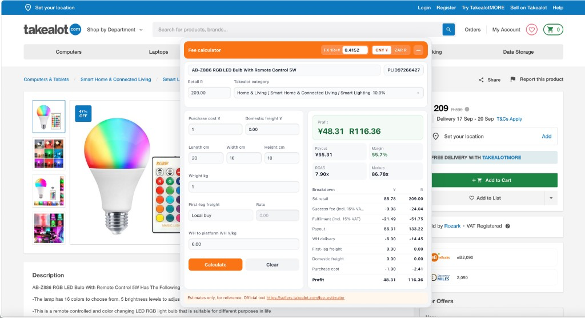Viewport: 585px width, 318px height.
Task: Open Smart Home & Connected Living breadcrumb
Action: tap(115, 79)
